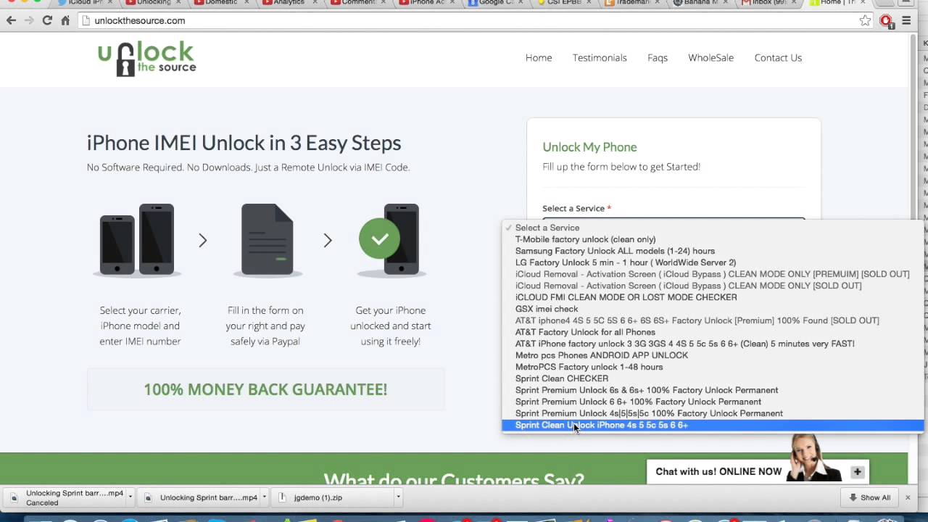
Task: Choose 'Select a Service' placeholder option
Action: [x=713, y=228]
